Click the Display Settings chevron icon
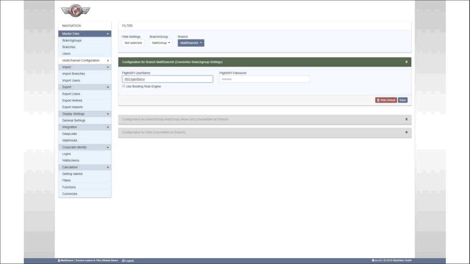 pyautogui.click(x=108, y=114)
